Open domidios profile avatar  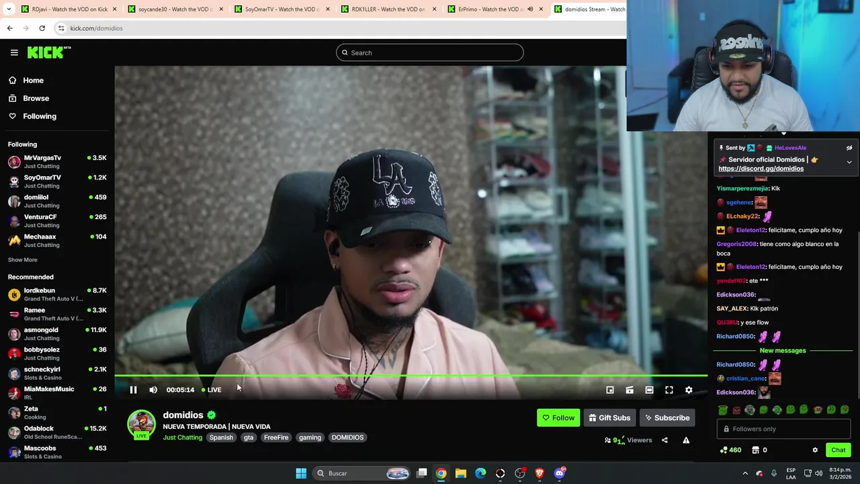141,424
